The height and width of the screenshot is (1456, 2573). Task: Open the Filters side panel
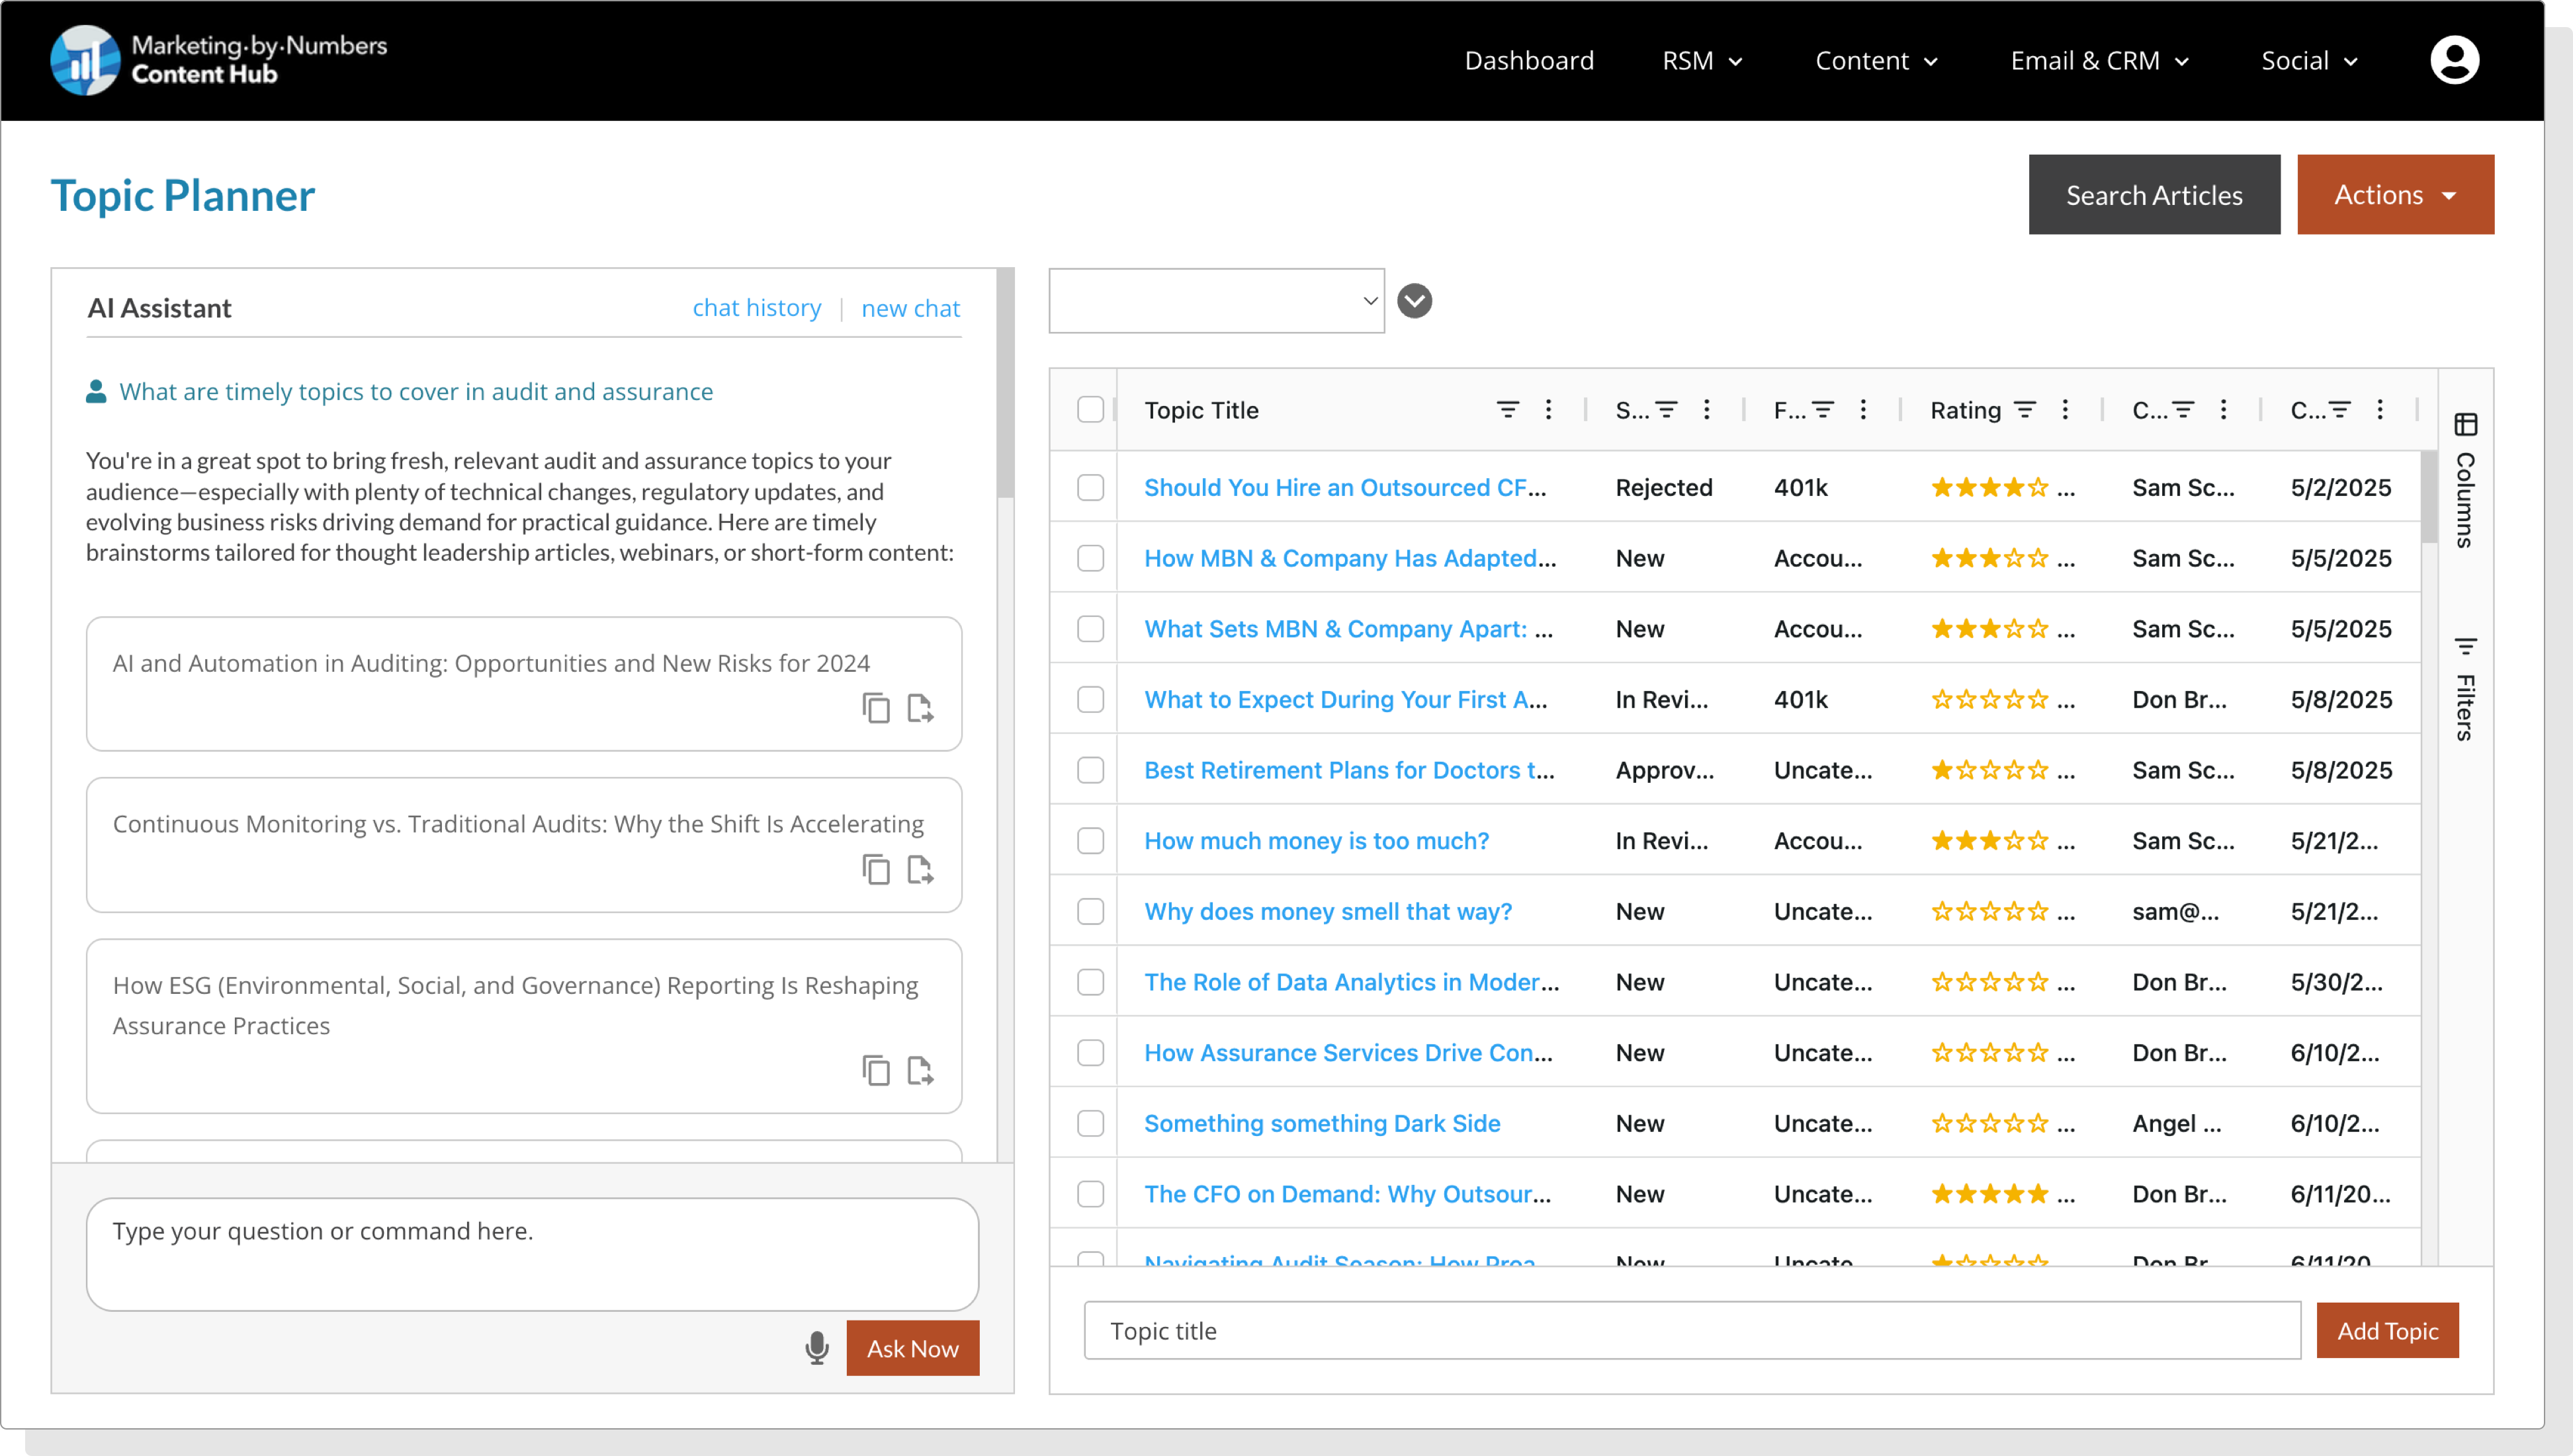point(2465,690)
